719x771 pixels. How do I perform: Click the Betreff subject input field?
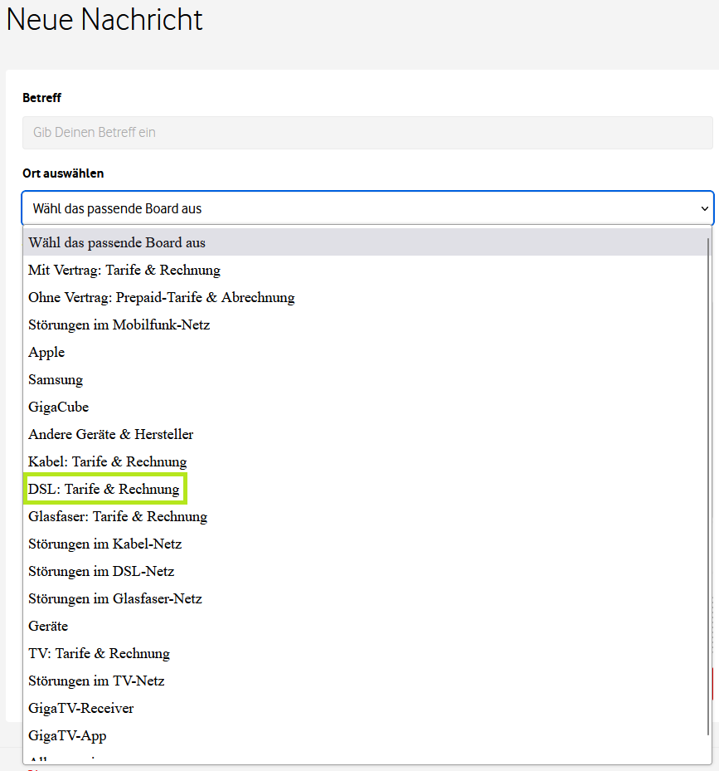pos(367,133)
